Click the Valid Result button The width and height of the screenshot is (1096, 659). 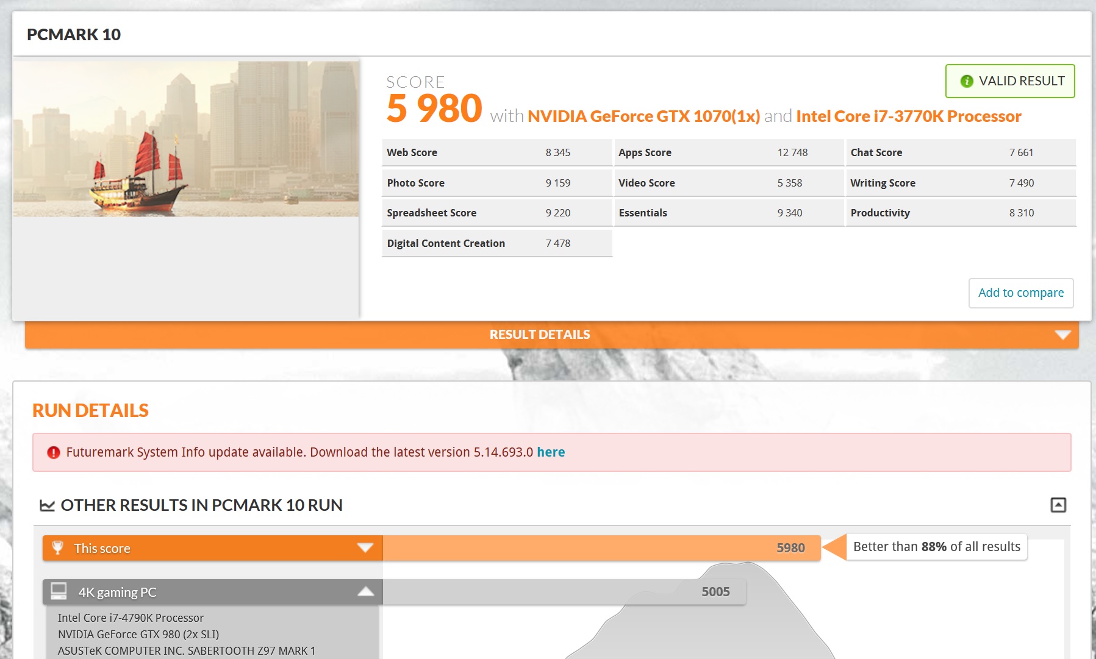(x=1010, y=81)
